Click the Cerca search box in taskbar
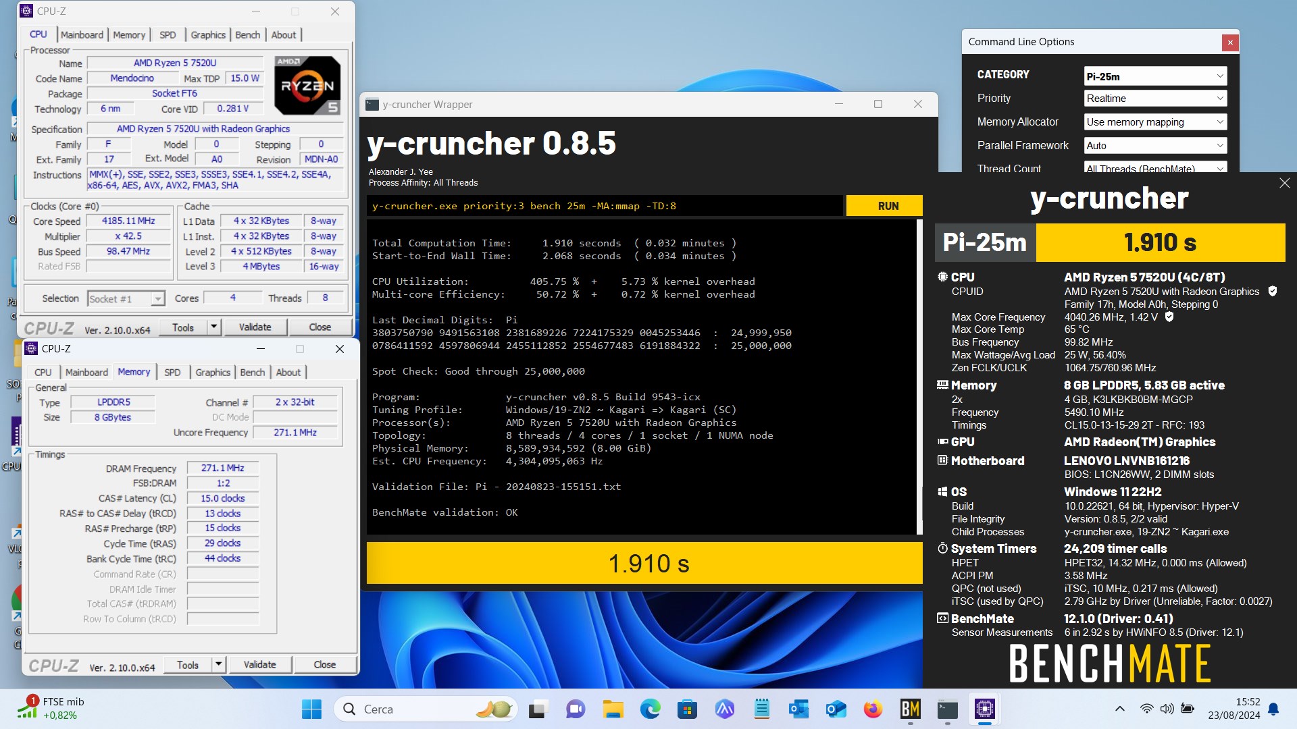 [426, 709]
